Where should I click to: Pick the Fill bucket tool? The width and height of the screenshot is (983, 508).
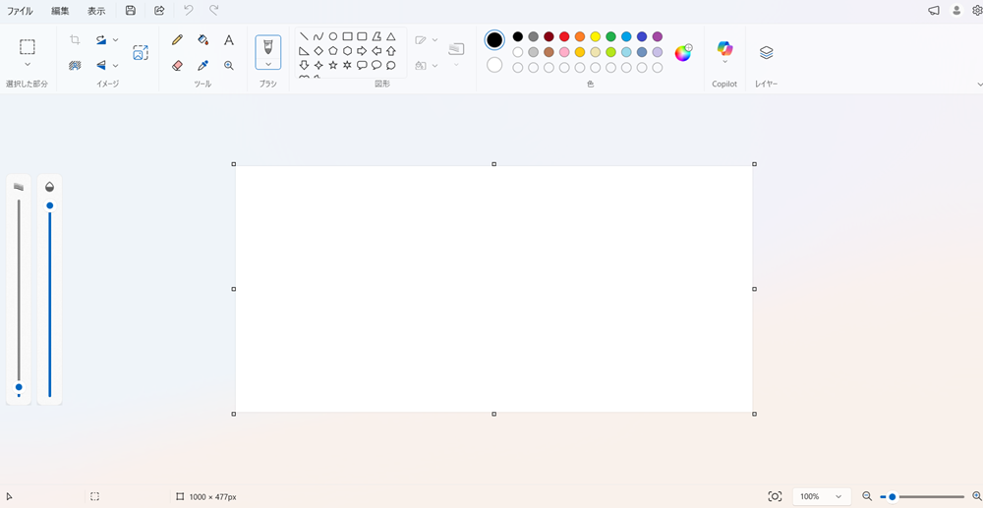203,40
